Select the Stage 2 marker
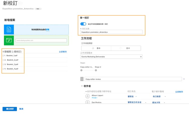Image resolution: width=189 pixels, height=114 pixels. (x=96, y=70)
